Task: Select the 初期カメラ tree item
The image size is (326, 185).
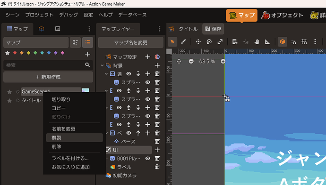Action: (x=125, y=176)
